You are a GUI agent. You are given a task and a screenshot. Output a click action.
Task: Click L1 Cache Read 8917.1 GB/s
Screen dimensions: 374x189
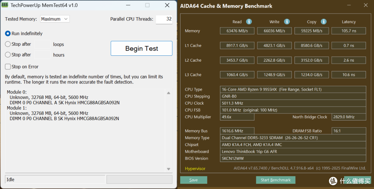pos(237,46)
